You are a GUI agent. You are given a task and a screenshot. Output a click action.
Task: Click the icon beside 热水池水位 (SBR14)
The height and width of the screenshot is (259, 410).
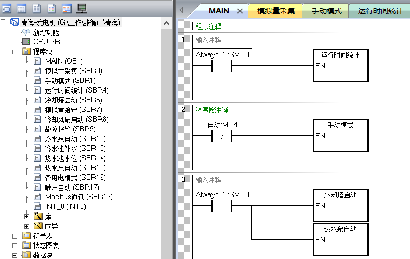[x=37, y=158]
